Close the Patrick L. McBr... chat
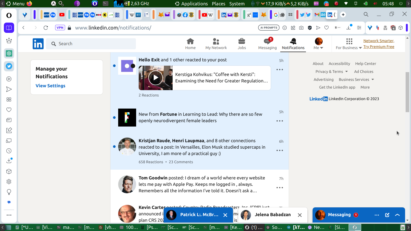The height and width of the screenshot is (231, 411). 225,215
